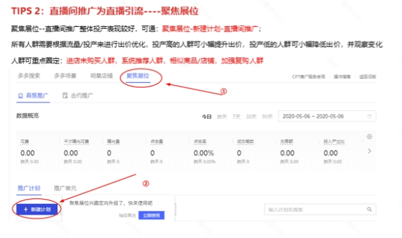Open the metrics settings gear icon
The height and width of the screenshot is (238, 402).
pyautogui.click(x=369, y=136)
